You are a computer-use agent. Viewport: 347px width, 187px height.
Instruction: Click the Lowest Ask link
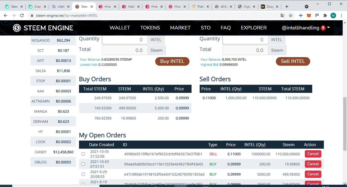[88, 65]
